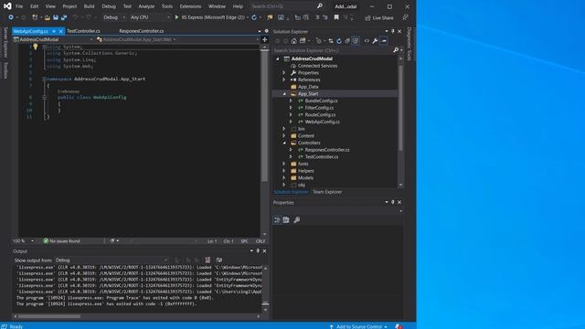Switch to the Team Explorer tab

(x=327, y=192)
